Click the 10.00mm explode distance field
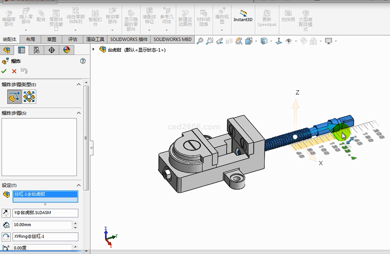The height and width of the screenshot is (254, 390). (42, 225)
